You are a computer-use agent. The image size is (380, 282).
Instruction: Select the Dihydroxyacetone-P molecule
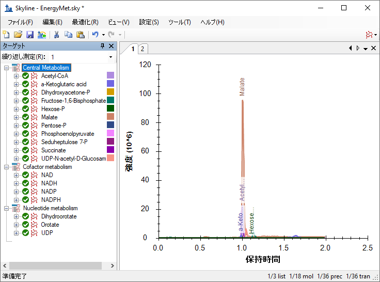(x=66, y=92)
